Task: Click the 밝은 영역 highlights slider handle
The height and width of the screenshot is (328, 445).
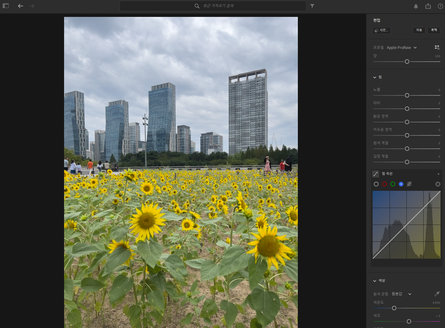Action: [407, 122]
